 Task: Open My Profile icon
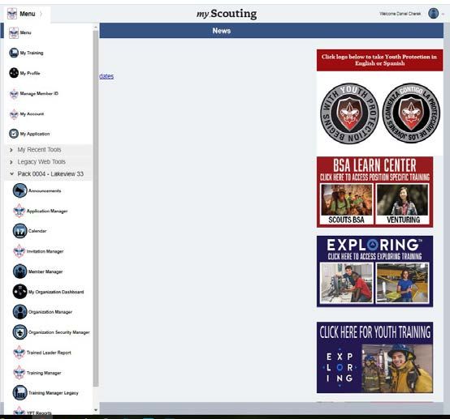pyautogui.click(x=14, y=73)
